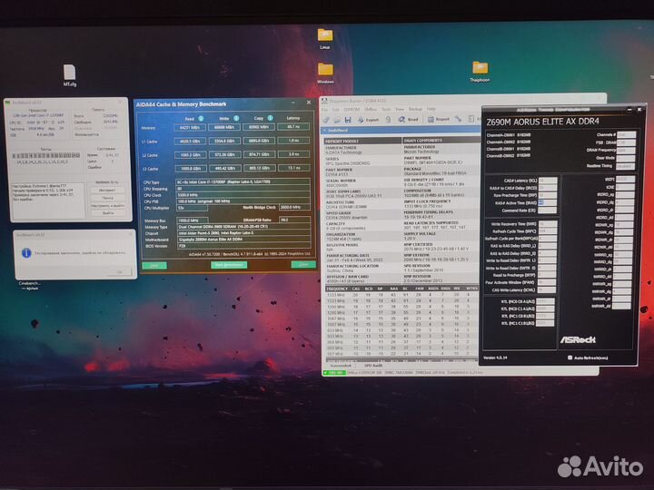The width and height of the screenshot is (654, 490).
Task: Click the blue info icon in TestMem5 dialog
Action: tap(26, 253)
